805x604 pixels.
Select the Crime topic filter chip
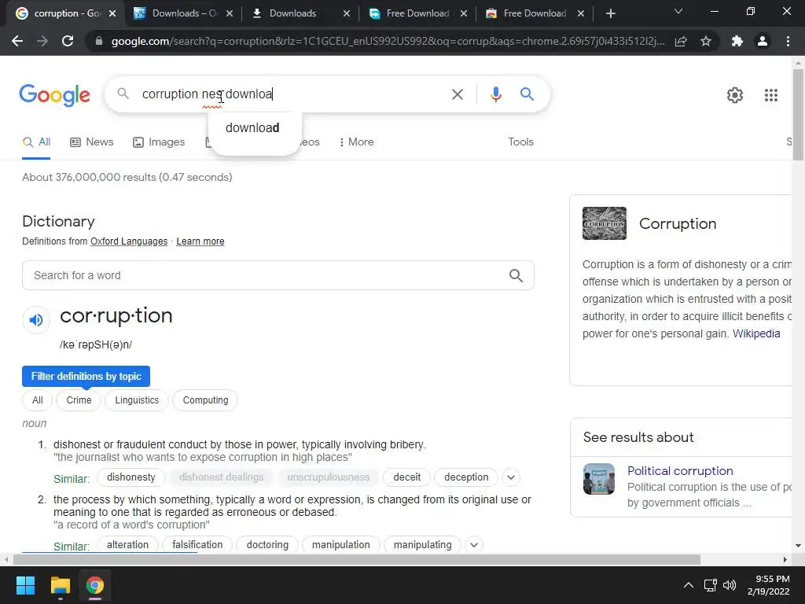click(x=79, y=400)
